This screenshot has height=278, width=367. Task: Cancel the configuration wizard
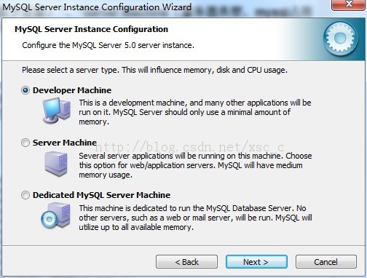click(x=326, y=262)
